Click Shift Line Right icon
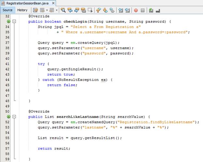 128,10
